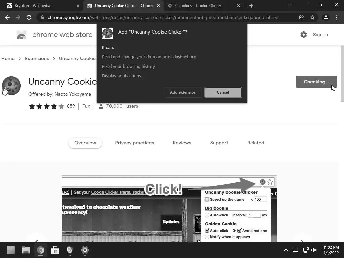Click Chrome icon in taskbar

(41, 250)
